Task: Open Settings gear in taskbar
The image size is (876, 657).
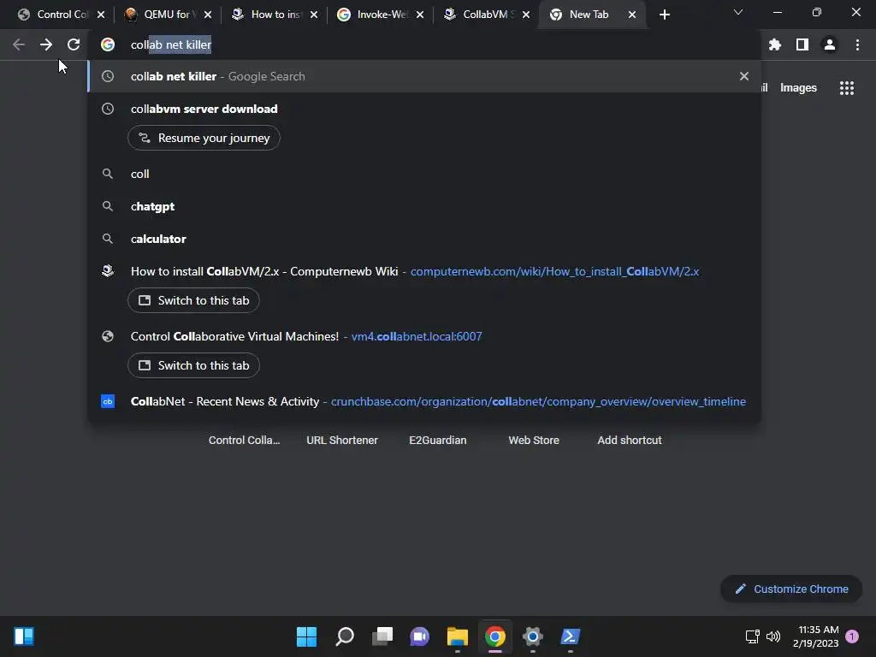Action: pos(532,636)
